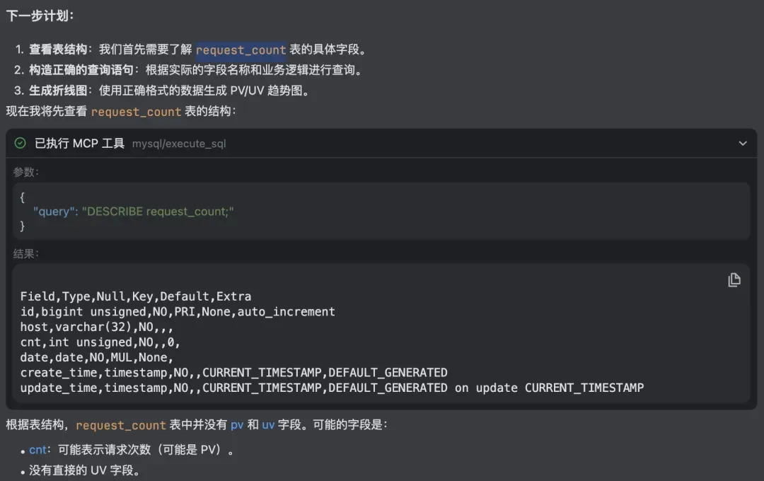Viewport: 764px width, 481px height.
Task: Click the "结果:" label
Action: (26, 254)
